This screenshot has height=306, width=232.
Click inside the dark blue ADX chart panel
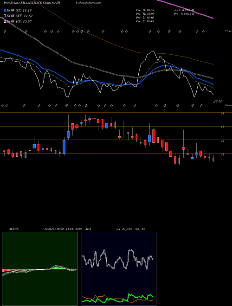[119, 269]
